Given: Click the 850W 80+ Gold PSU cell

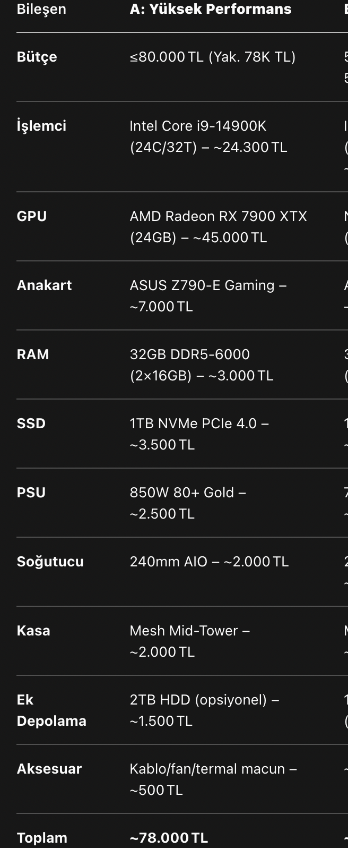Looking at the screenshot, I should click(x=188, y=503).
